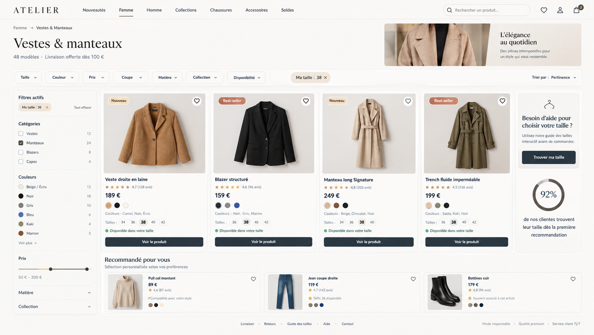This screenshot has height=335, width=594.
Task: Favorite the Manteau long Signature
Action: pos(408,101)
